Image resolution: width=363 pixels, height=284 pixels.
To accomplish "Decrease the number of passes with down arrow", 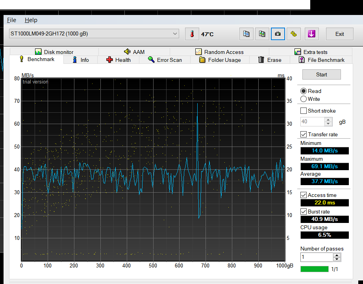I will (337, 259).
